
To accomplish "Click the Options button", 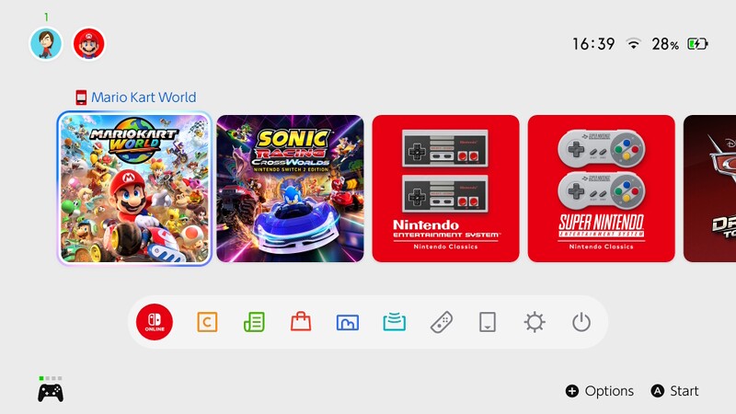I will pyautogui.click(x=600, y=391).
